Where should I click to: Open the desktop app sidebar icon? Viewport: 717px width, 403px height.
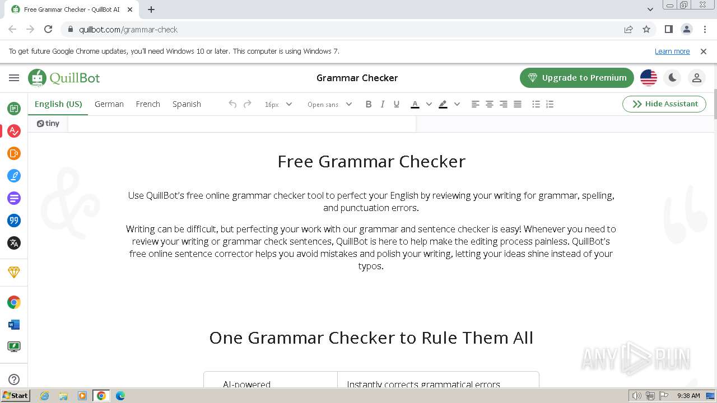pyautogui.click(x=14, y=347)
